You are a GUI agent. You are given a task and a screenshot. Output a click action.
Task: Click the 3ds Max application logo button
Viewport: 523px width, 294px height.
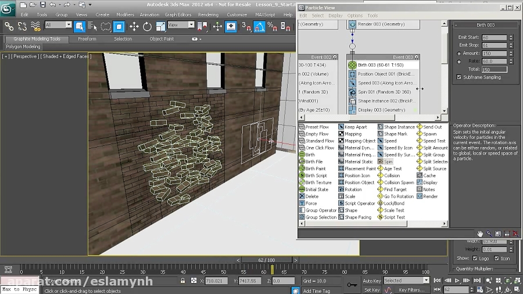(x=8, y=8)
